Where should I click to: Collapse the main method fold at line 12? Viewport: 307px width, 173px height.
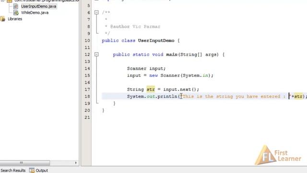tap(96, 54)
